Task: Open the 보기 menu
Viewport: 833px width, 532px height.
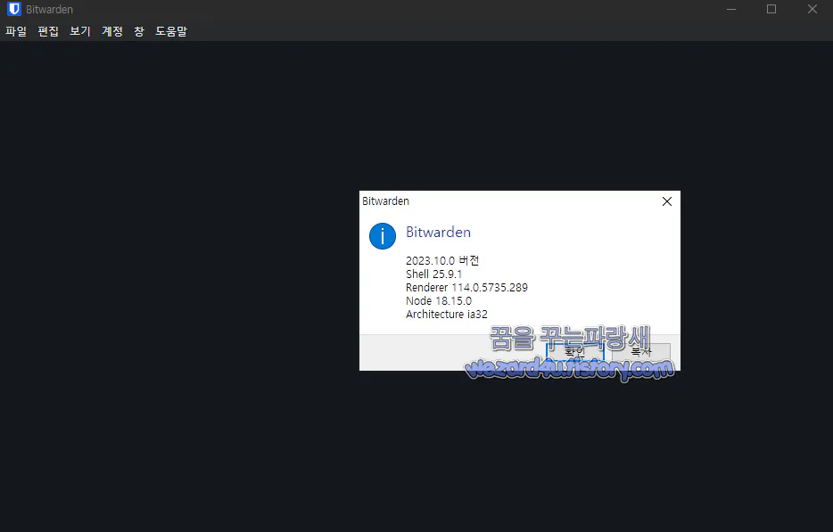Action: pyautogui.click(x=80, y=31)
